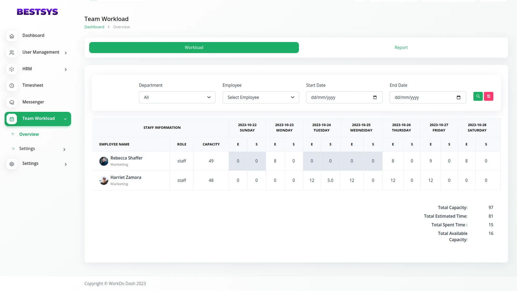The height and width of the screenshot is (291, 517).
Task: Click the Dashboard home icon in sidebar
Action: [12, 36]
